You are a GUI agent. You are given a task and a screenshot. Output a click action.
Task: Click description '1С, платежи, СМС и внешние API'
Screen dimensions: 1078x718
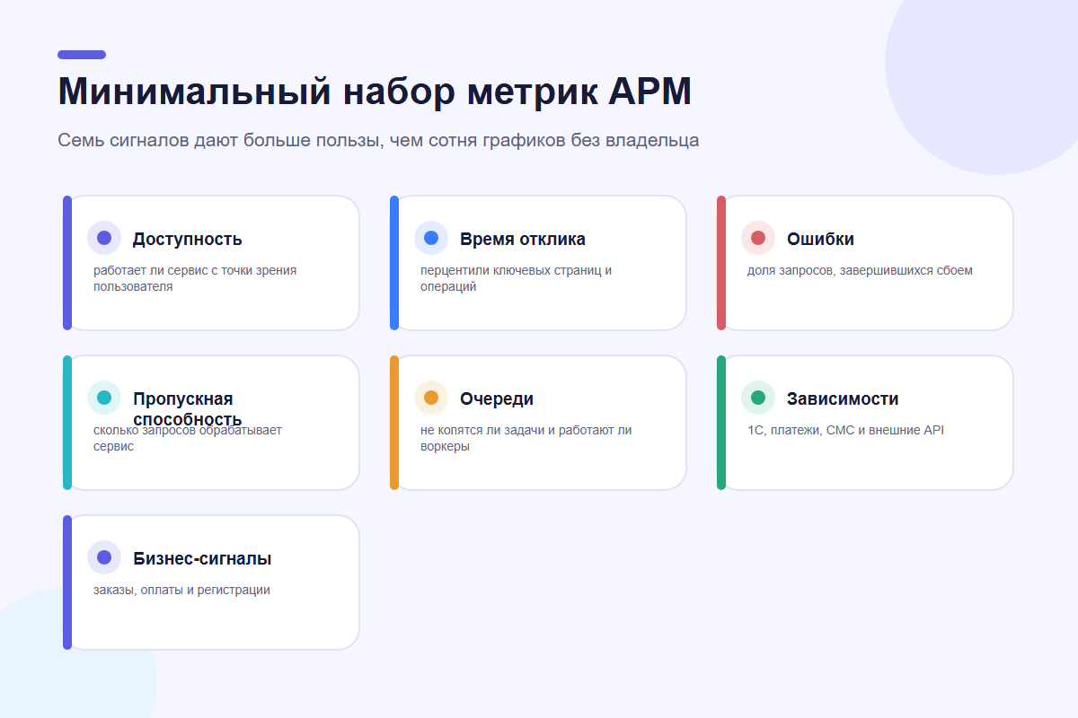click(845, 430)
